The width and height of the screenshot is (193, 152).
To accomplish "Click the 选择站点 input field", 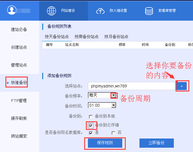I will 131,86.
